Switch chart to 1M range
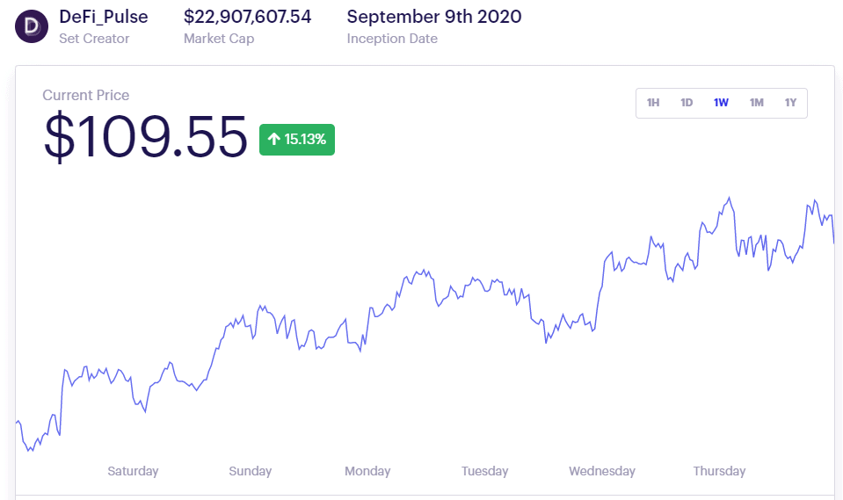The height and width of the screenshot is (500, 843). click(757, 103)
